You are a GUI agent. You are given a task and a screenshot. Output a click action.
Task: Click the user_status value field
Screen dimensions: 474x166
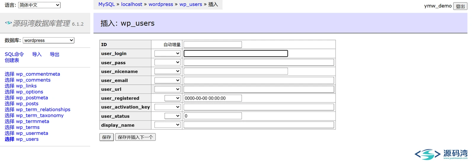click(x=213, y=116)
